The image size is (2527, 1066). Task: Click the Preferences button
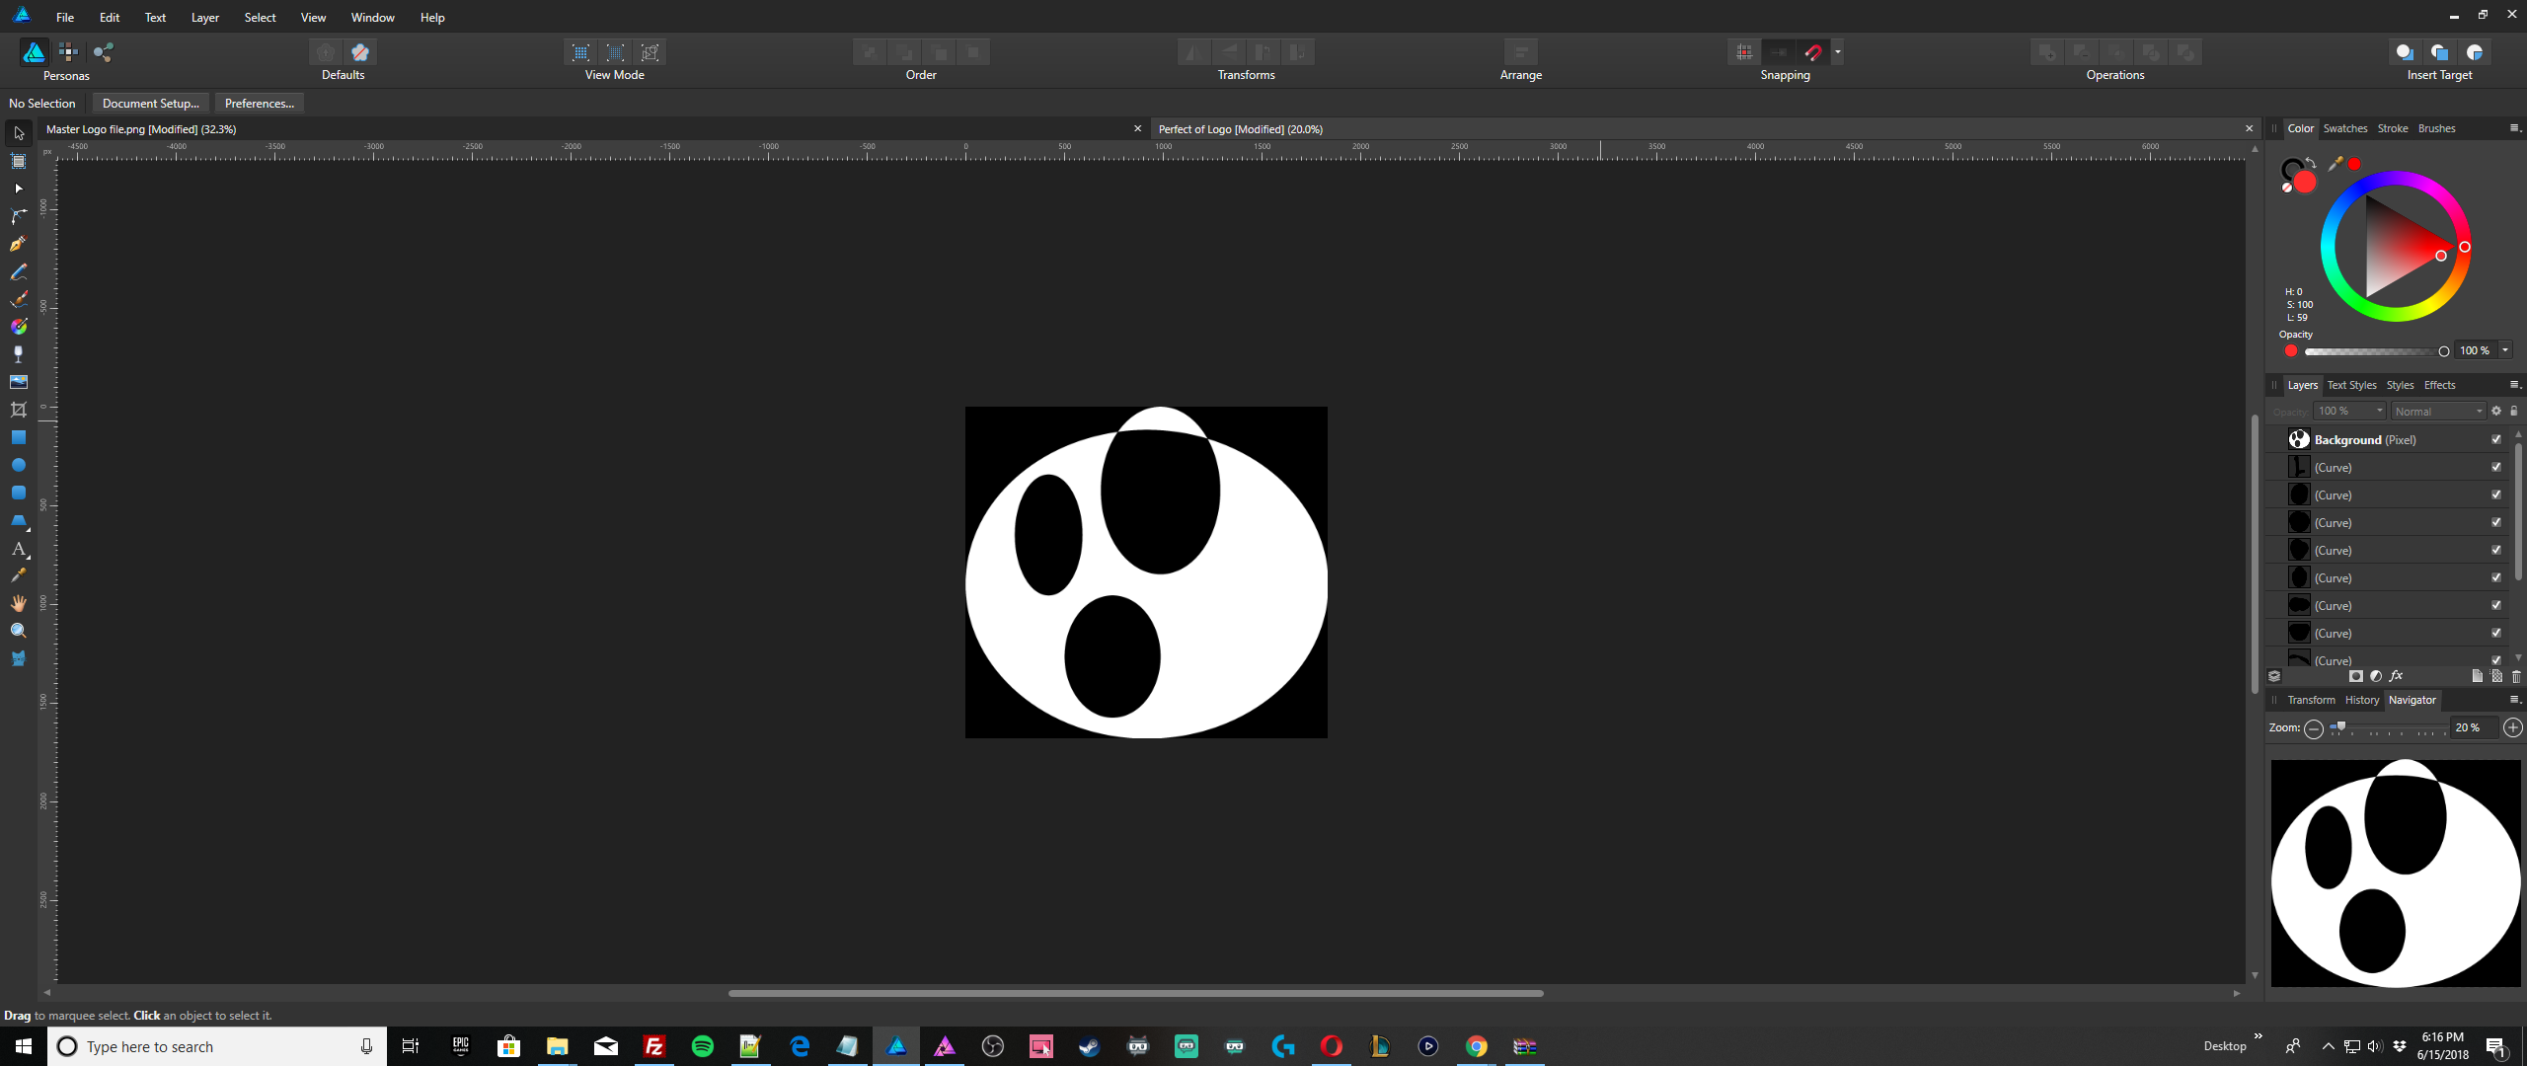pos(260,103)
